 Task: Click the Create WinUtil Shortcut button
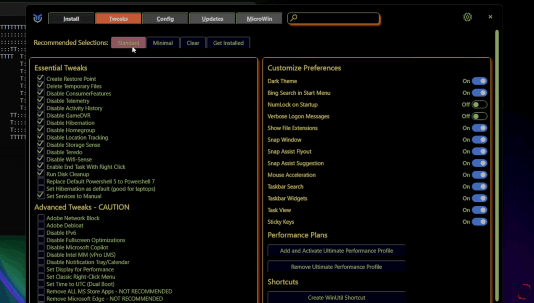[x=336, y=298]
